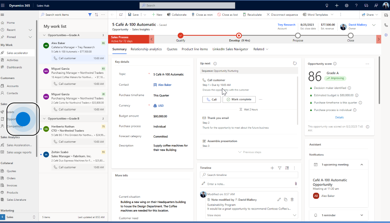Toggle the hamburger site map menu
Screen dimensions: 390x223
[x=2, y=15]
